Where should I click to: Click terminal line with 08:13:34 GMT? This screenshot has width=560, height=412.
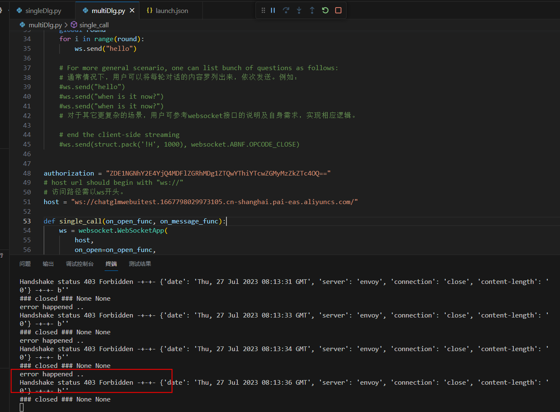[x=284, y=349]
